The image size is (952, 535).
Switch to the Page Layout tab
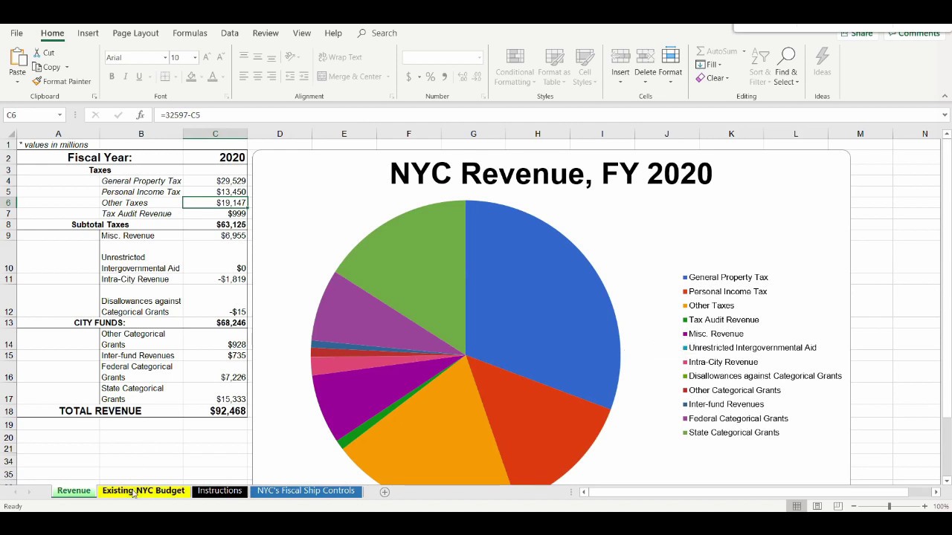point(135,33)
